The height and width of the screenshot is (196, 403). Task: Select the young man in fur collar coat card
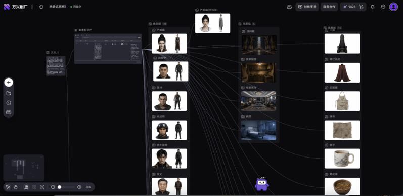pyautogui.click(x=169, y=159)
